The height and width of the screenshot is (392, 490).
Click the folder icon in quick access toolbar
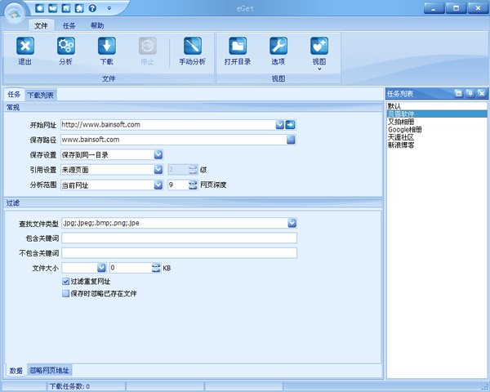53,8
